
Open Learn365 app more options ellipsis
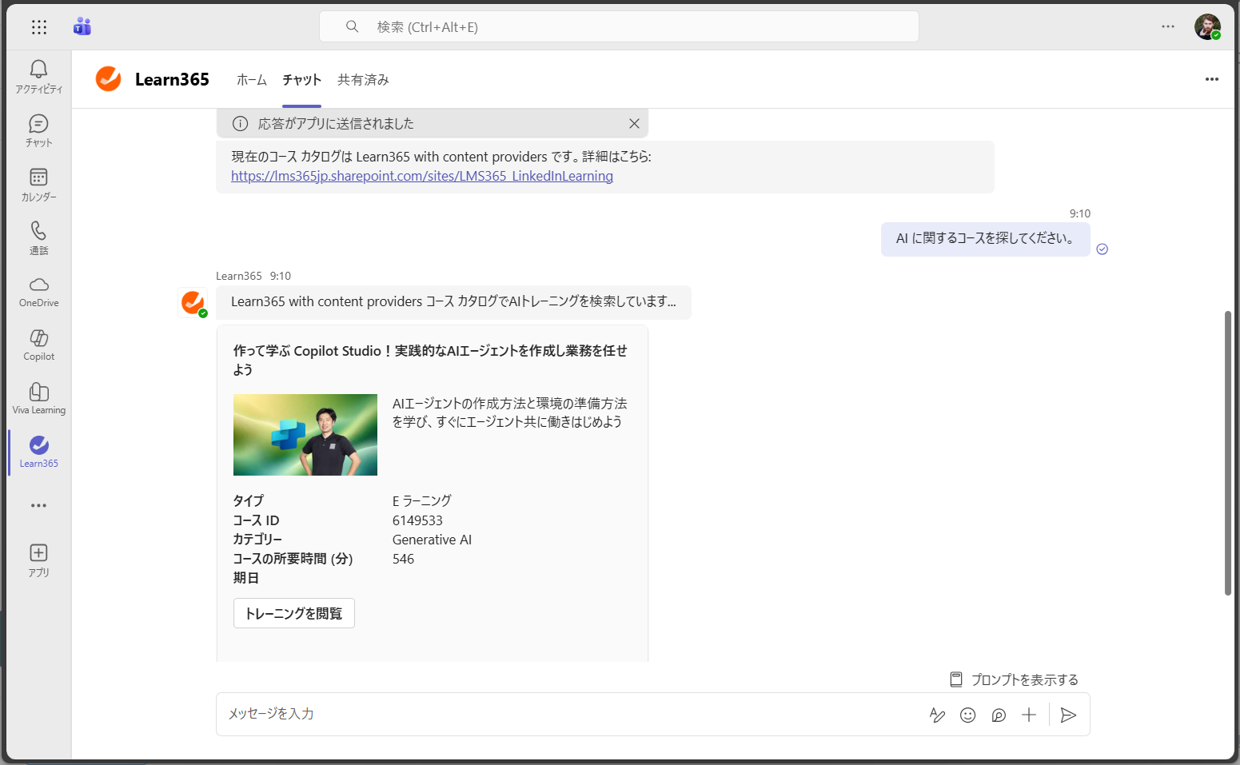(x=1212, y=79)
